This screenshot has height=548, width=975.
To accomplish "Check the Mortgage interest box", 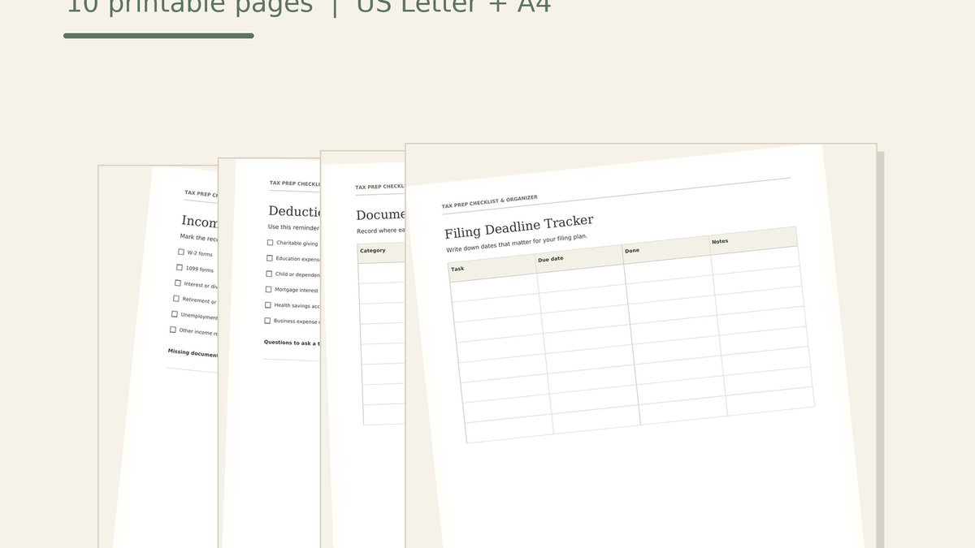I will coord(269,289).
